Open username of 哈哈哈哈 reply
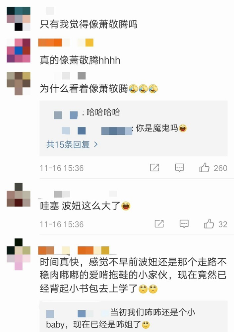 66,115
